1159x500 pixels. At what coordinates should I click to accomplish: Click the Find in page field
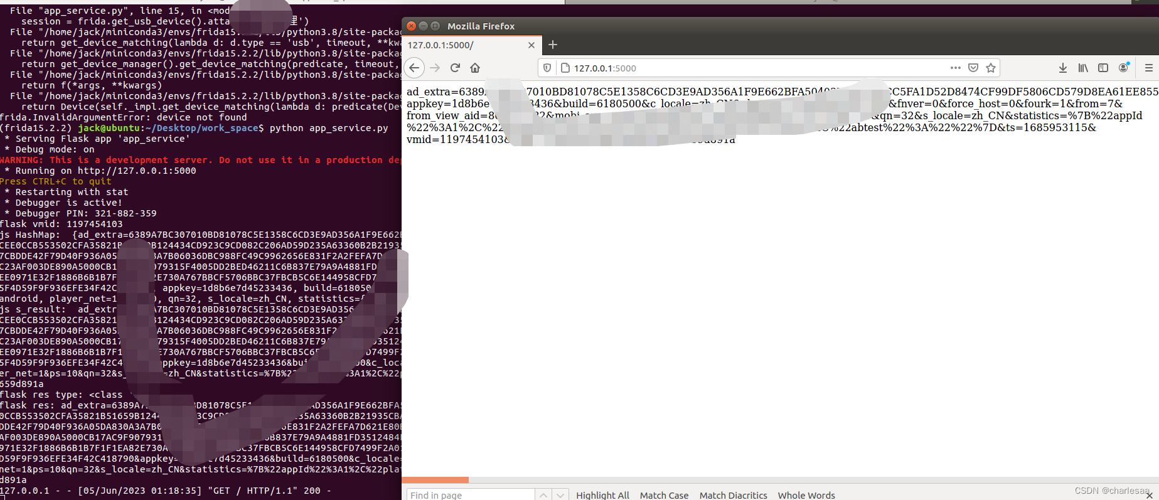[x=471, y=495]
